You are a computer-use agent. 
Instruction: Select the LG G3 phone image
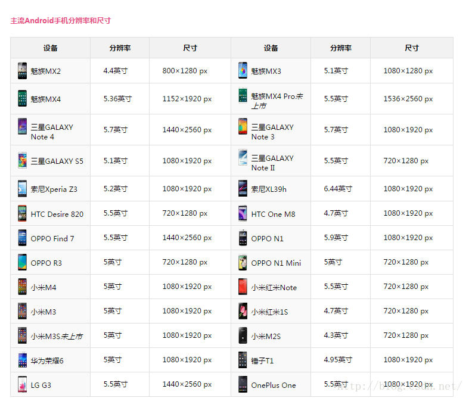[x=22, y=384]
